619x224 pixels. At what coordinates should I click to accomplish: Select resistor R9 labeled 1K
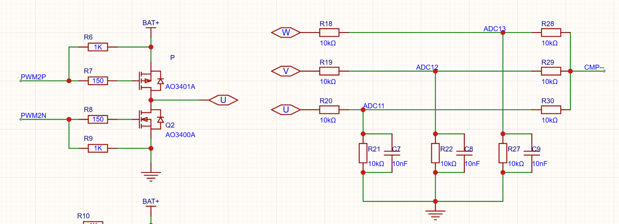click(98, 148)
